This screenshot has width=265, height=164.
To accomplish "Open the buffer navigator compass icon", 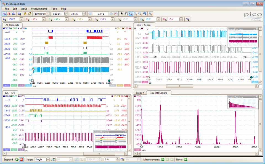I will tap(116, 14).
